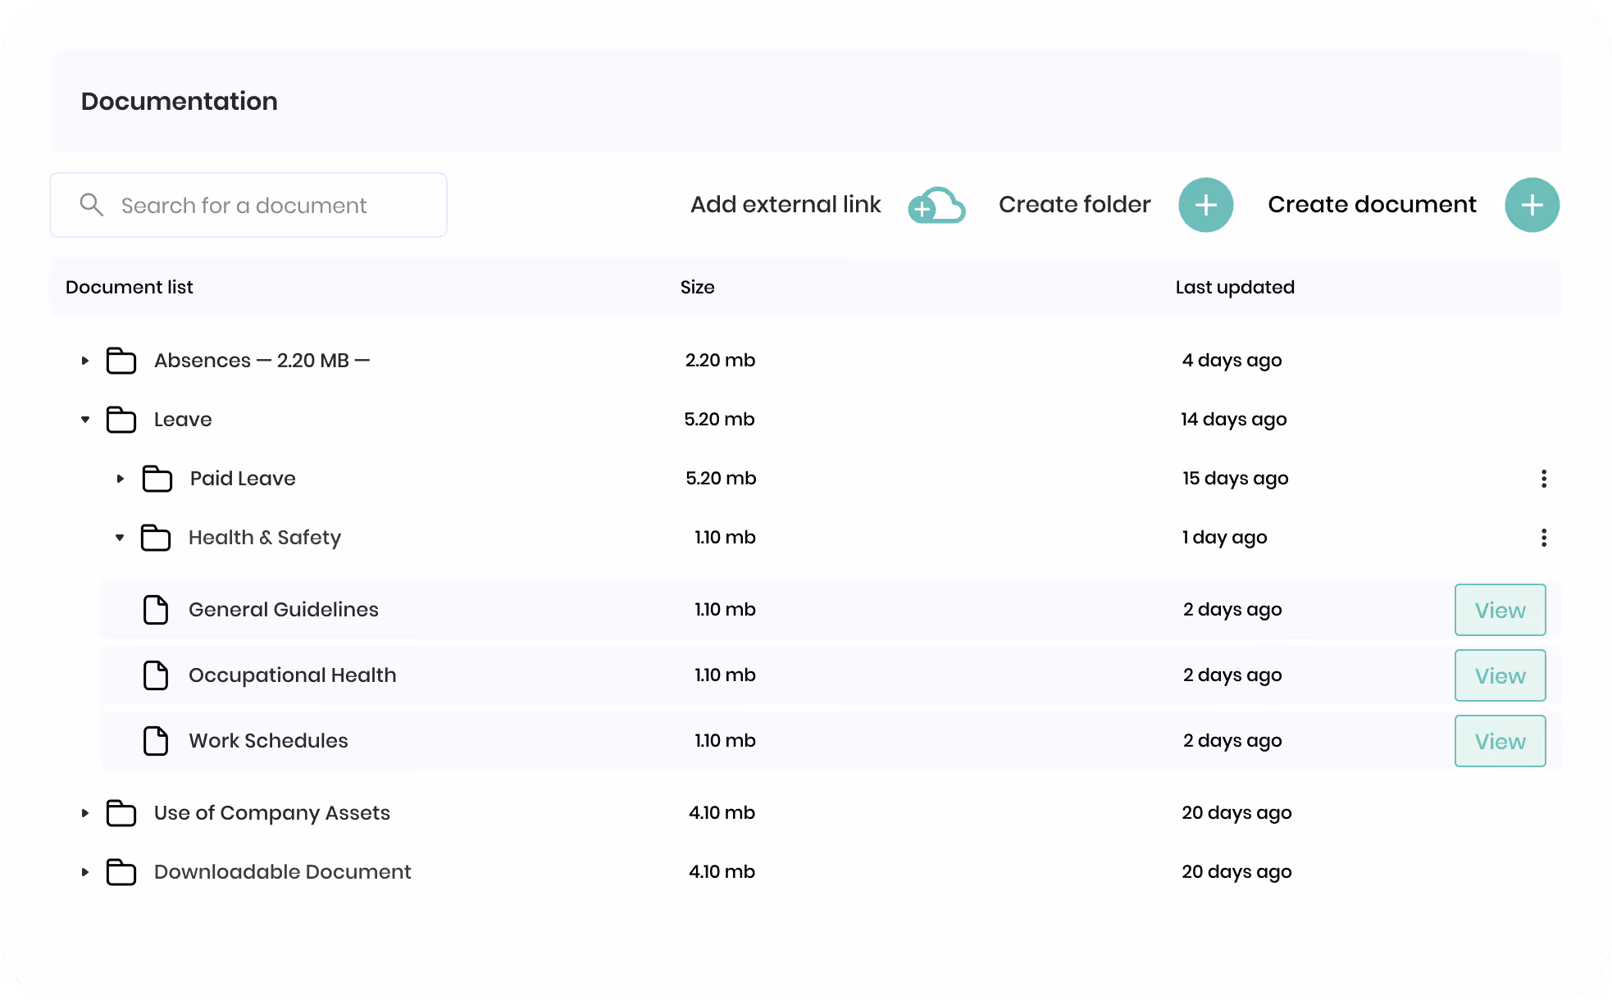
Task: Collapse the Leave folder arrow
Action: coord(85,420)
